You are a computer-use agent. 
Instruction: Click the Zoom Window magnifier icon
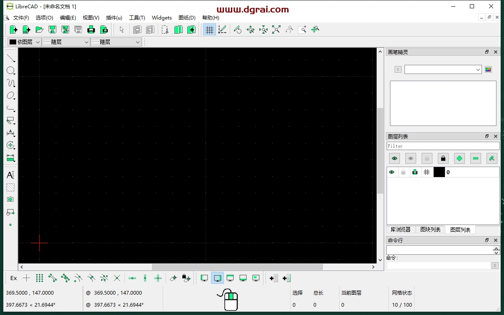[303, 30]
